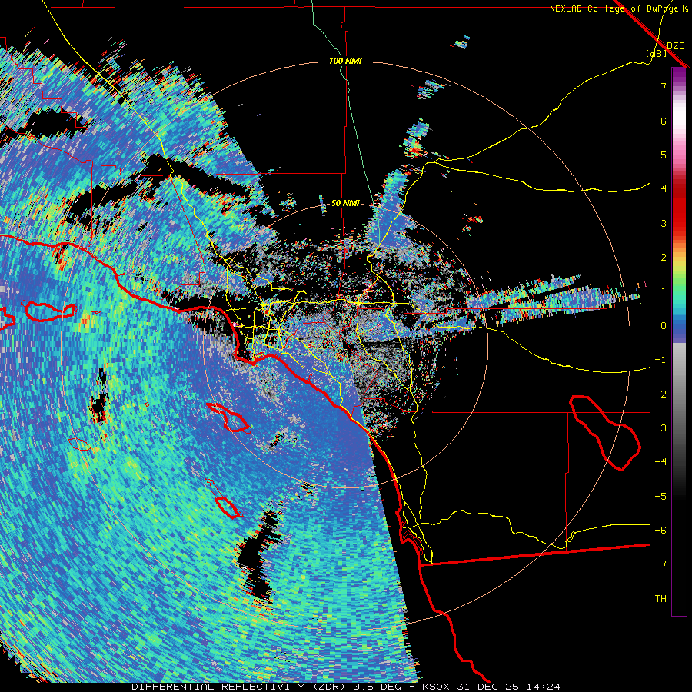Click the positive 4 value on the scale
This screenshot has width=692, height=692.
coord(664,189)
